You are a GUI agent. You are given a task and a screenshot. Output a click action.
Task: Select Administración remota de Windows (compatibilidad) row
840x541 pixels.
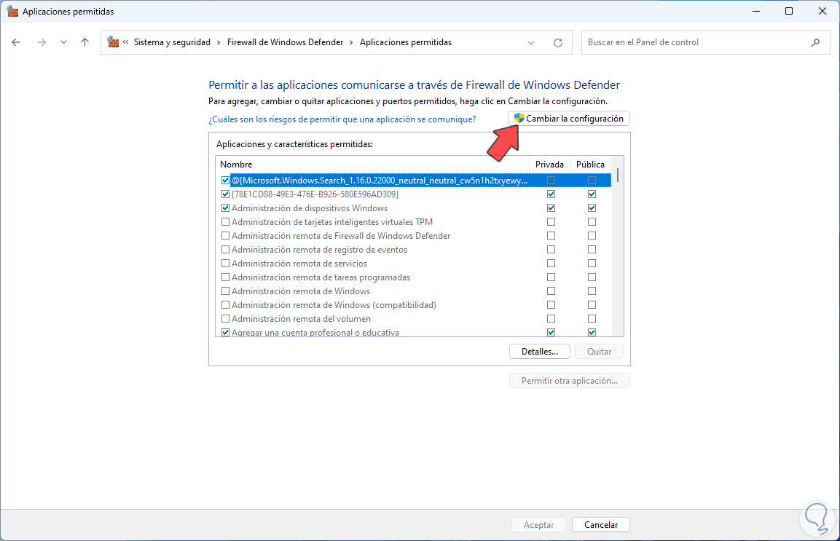pyautogui.click(x=413, y=305)
